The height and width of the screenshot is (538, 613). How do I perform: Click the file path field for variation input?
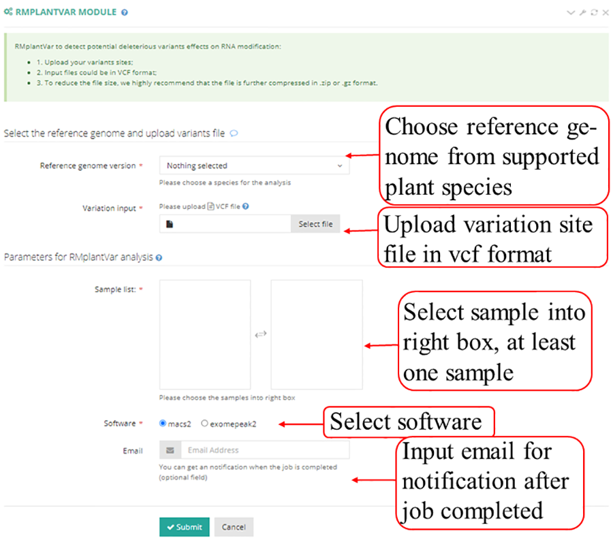click(225, 224)
